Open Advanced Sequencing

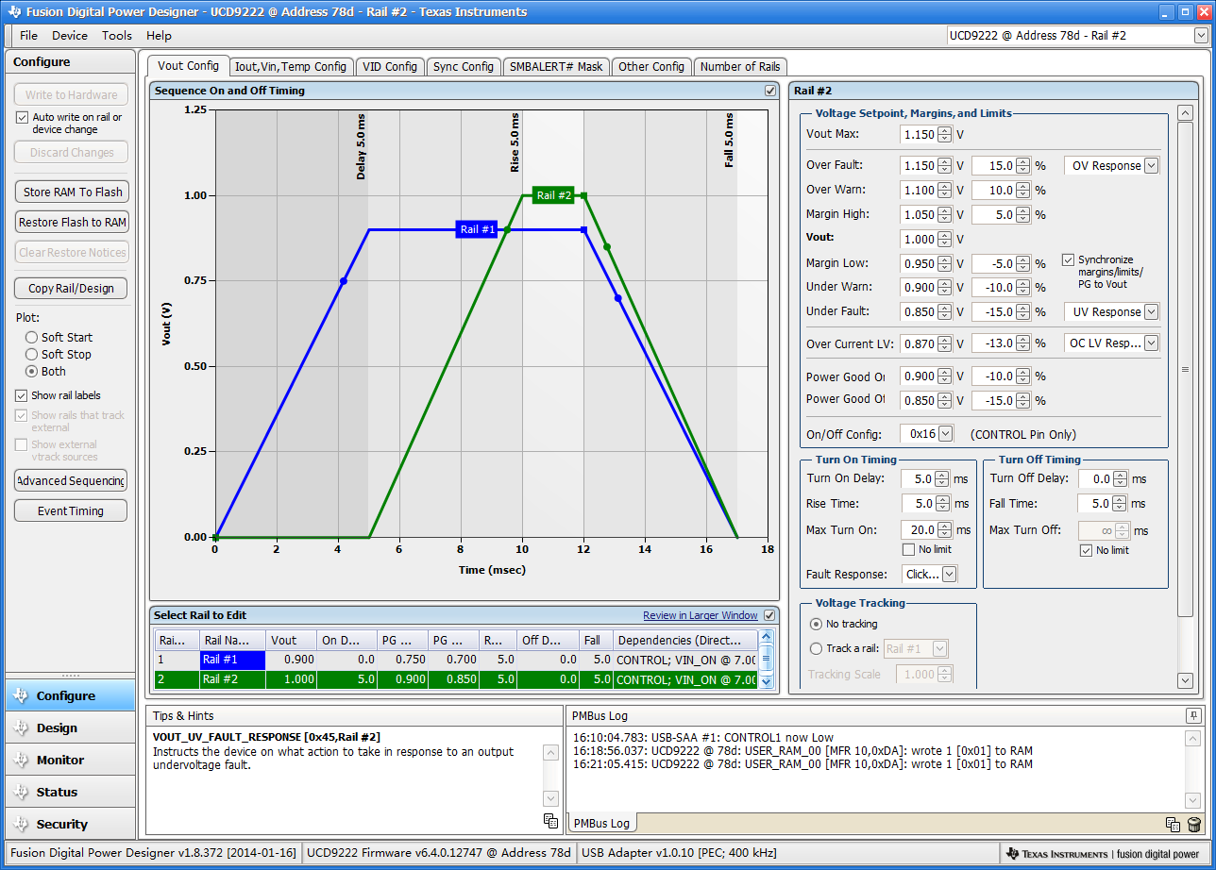click(71, 481)
